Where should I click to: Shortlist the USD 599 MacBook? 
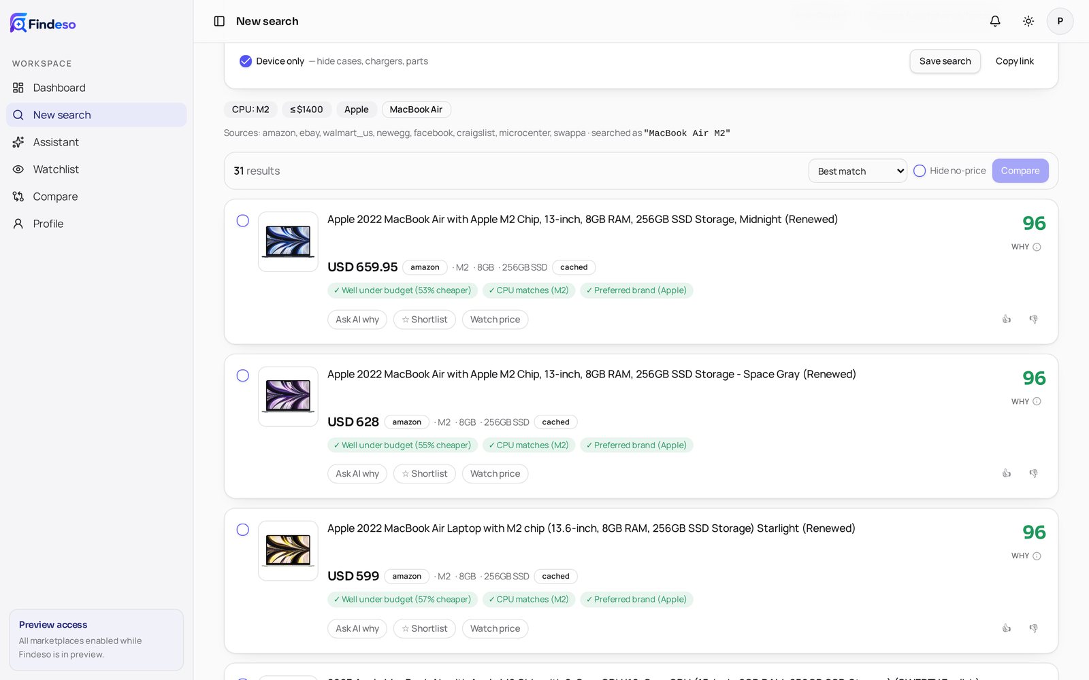click(425, 628)
